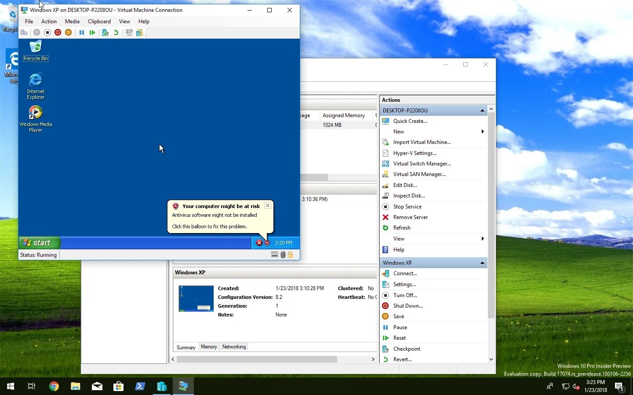Expand the View submenu in Actions
The height and width of the screenshot is (395, 633).
point(483,239)
